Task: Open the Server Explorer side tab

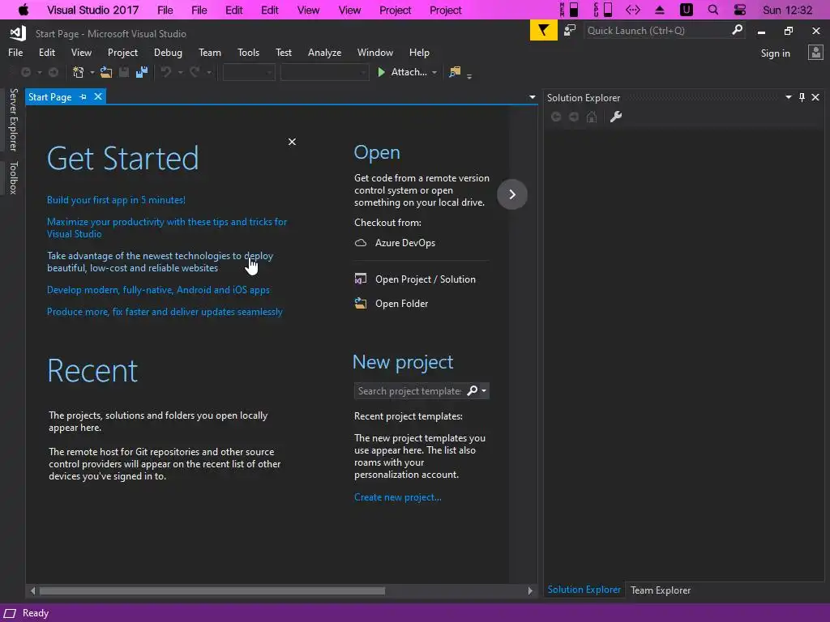Action: click(x=14, y=120)
